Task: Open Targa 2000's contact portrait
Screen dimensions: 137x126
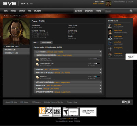Action: (x=110, y=26)
